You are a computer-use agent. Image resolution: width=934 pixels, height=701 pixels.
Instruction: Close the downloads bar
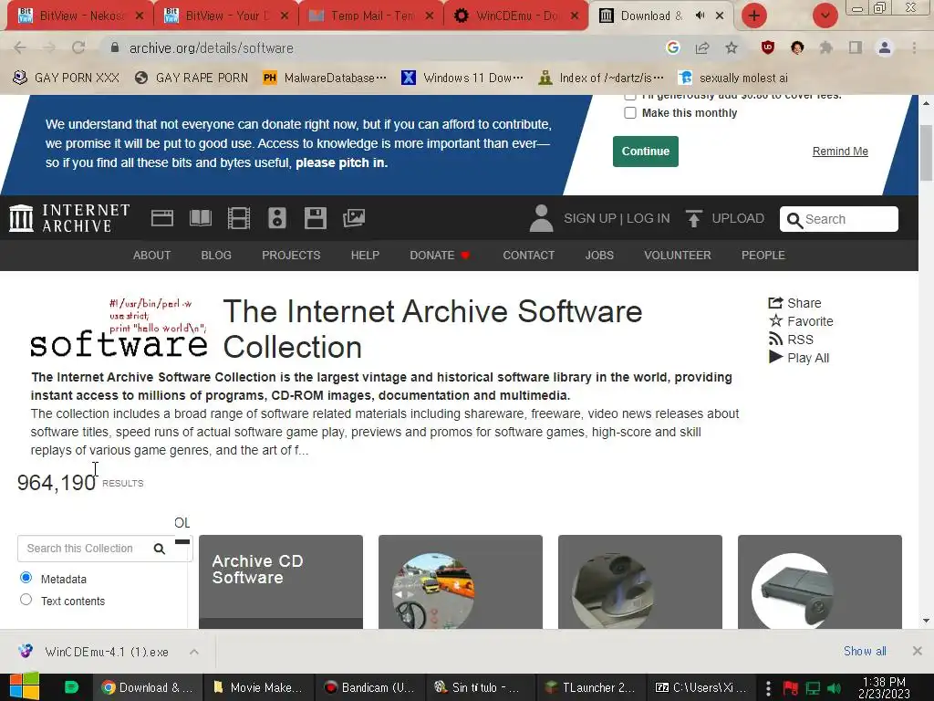point(918,651)
